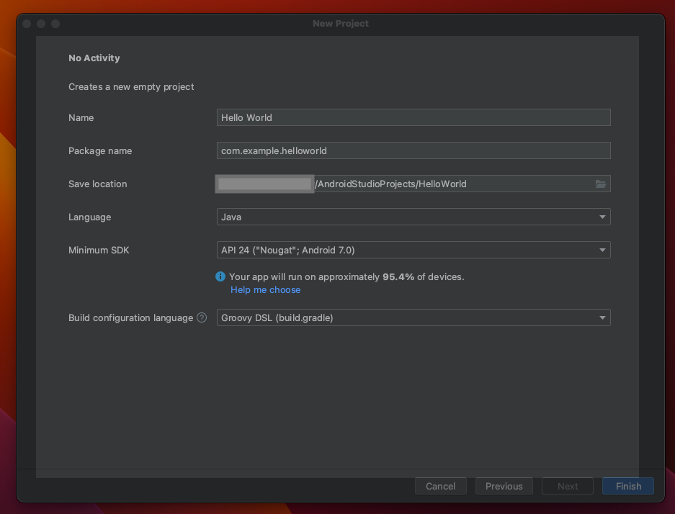Image resolution: width=675 pixels, height=514 pixels.
Task: Expand the Language selector arrow
Action: pos(602,217)
